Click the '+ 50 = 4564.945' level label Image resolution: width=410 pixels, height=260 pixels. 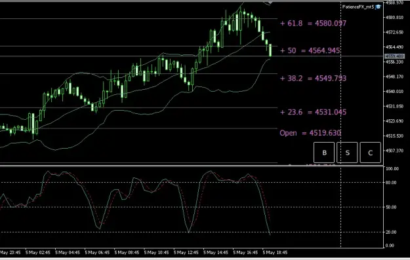coord(310,50)
